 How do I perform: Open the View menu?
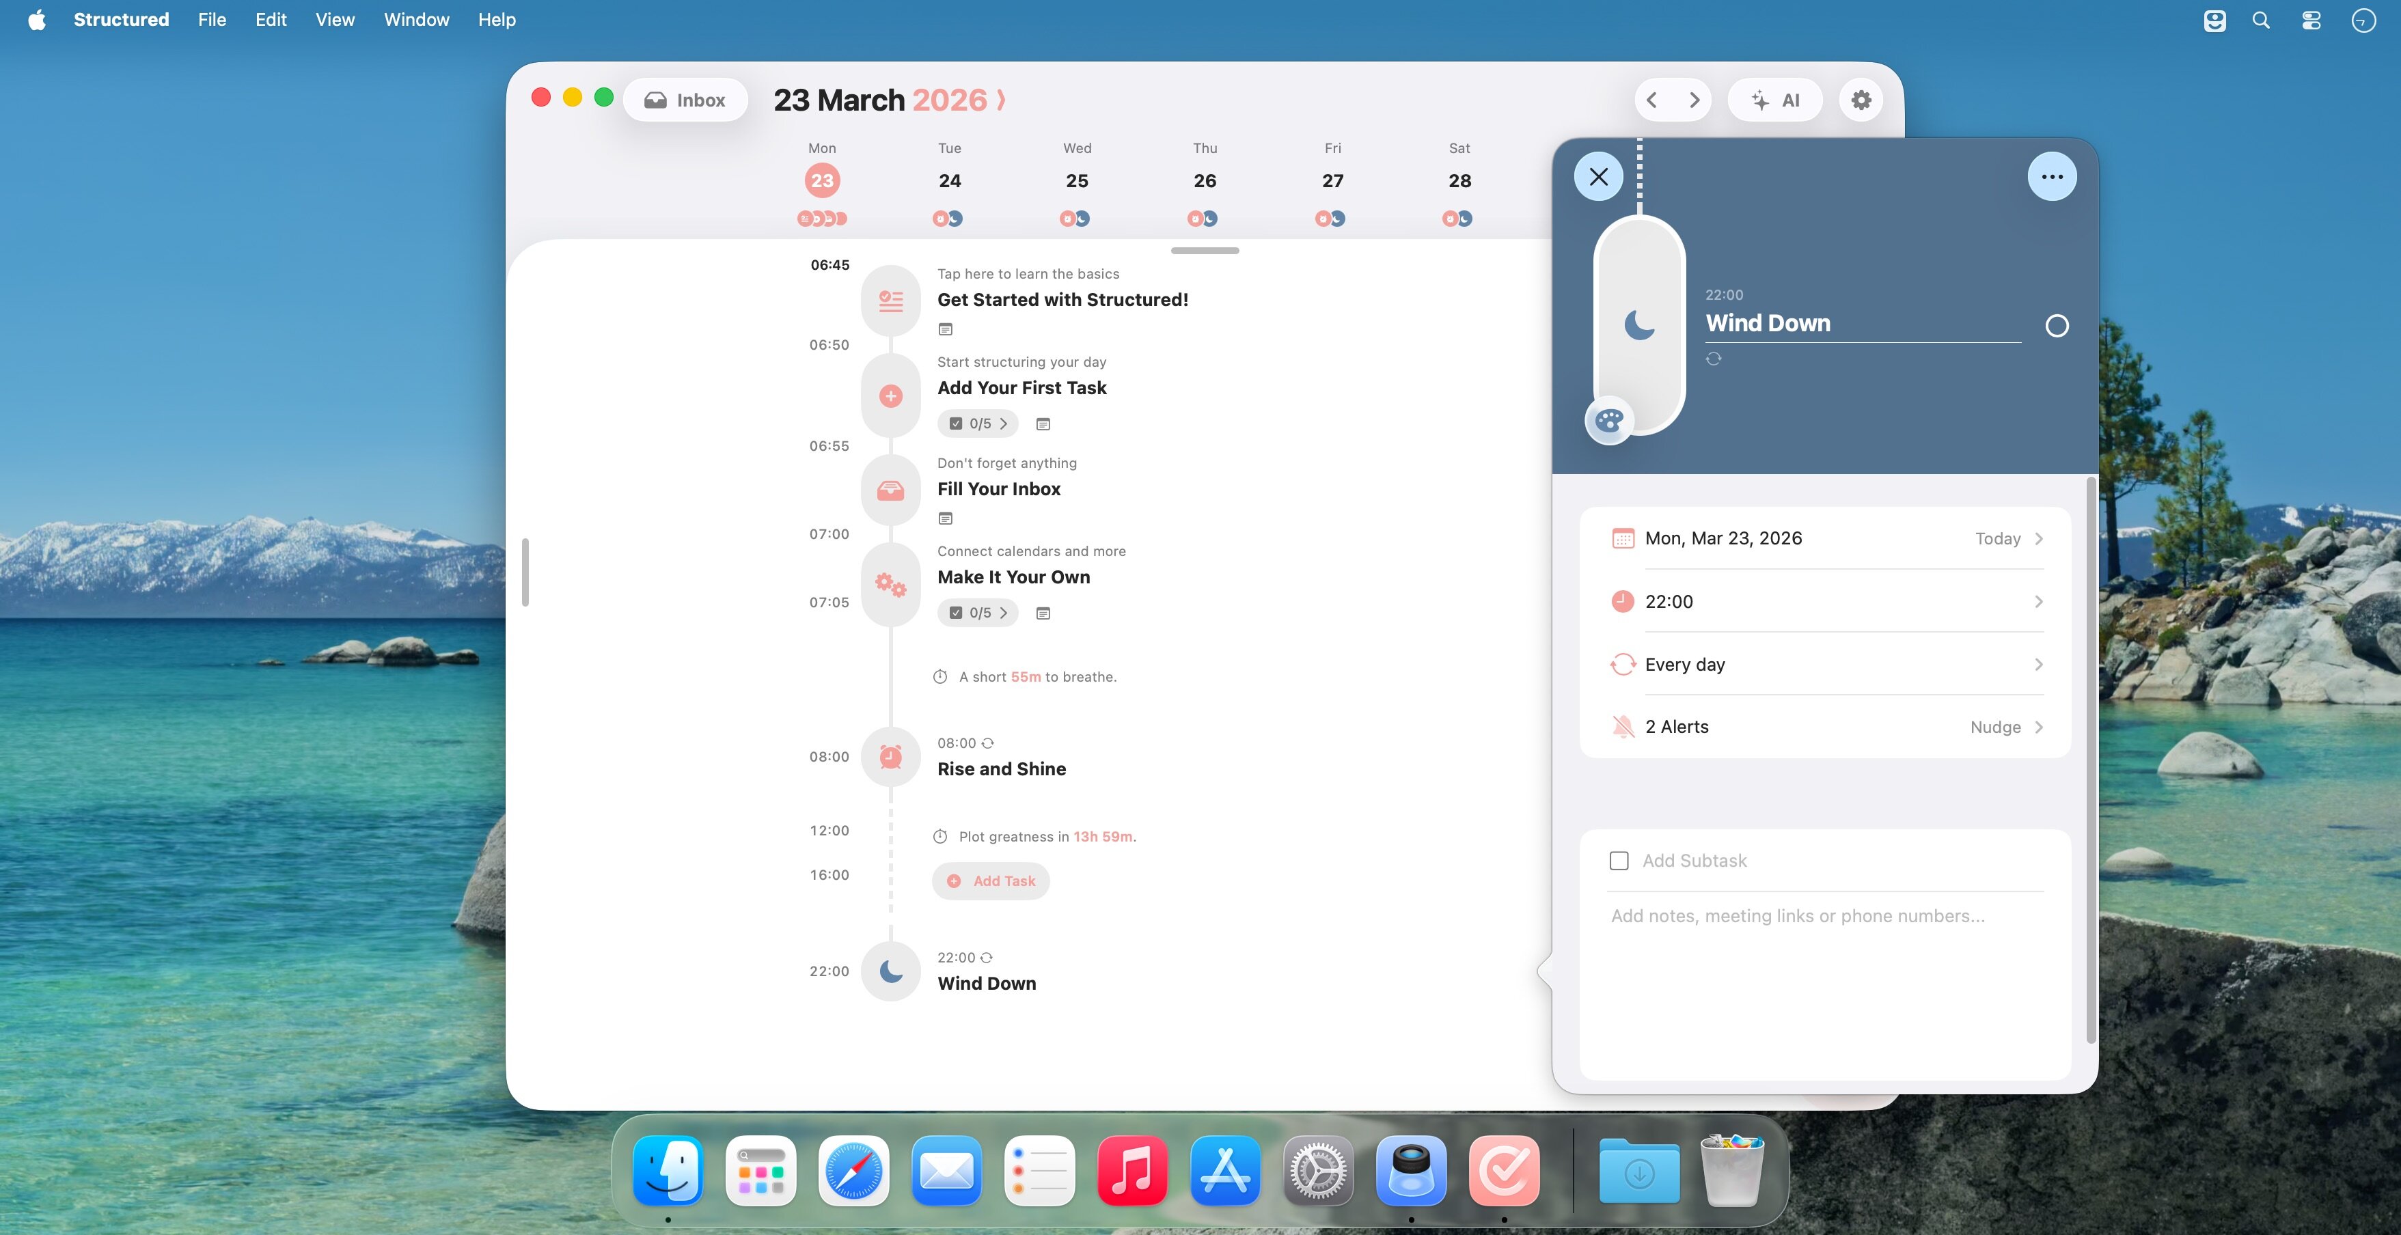(x=333, y=20)
